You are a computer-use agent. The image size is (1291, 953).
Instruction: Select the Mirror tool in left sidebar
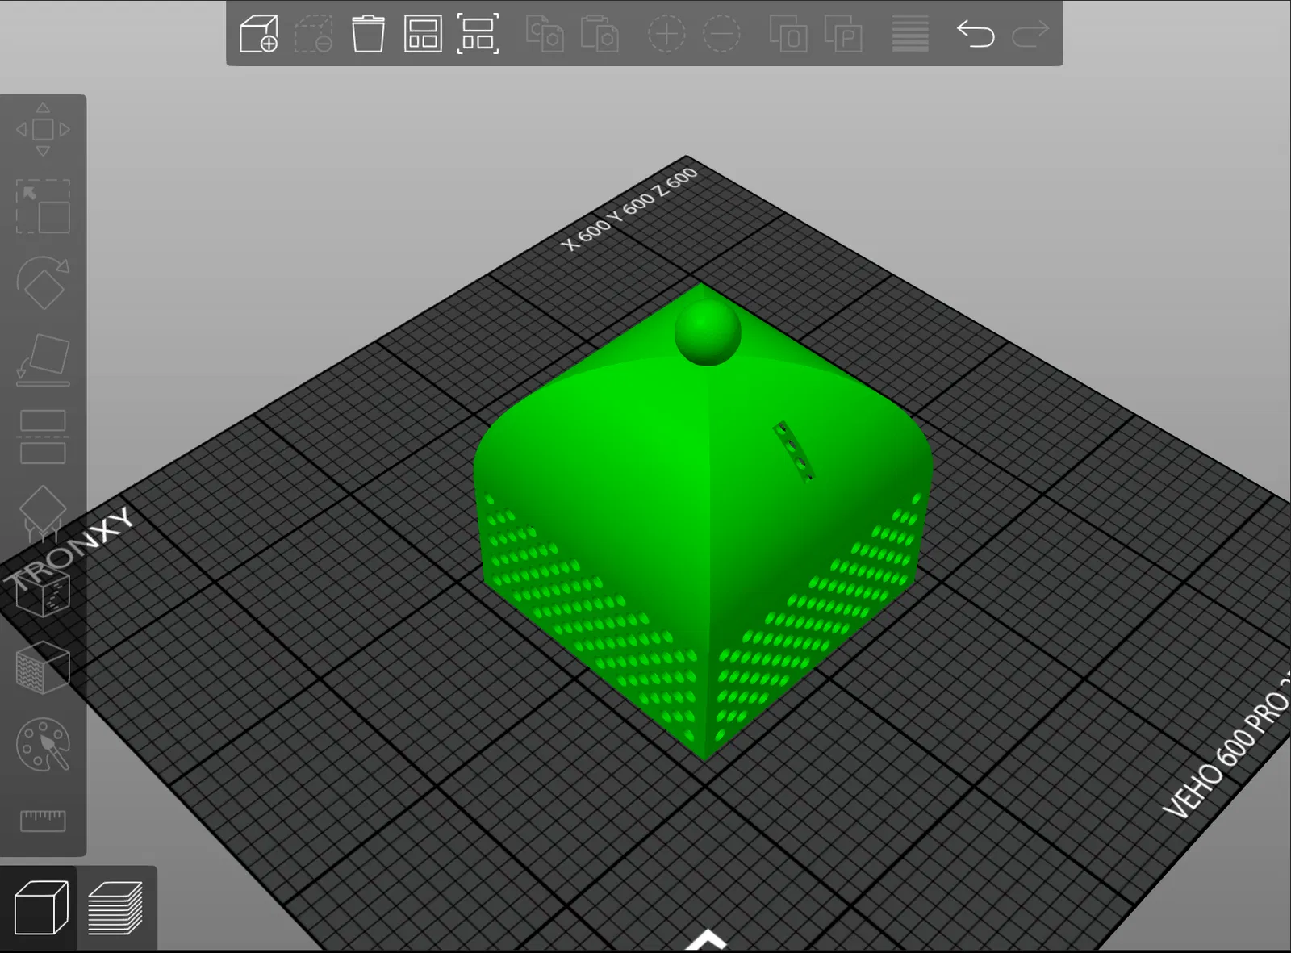[43, 437]
